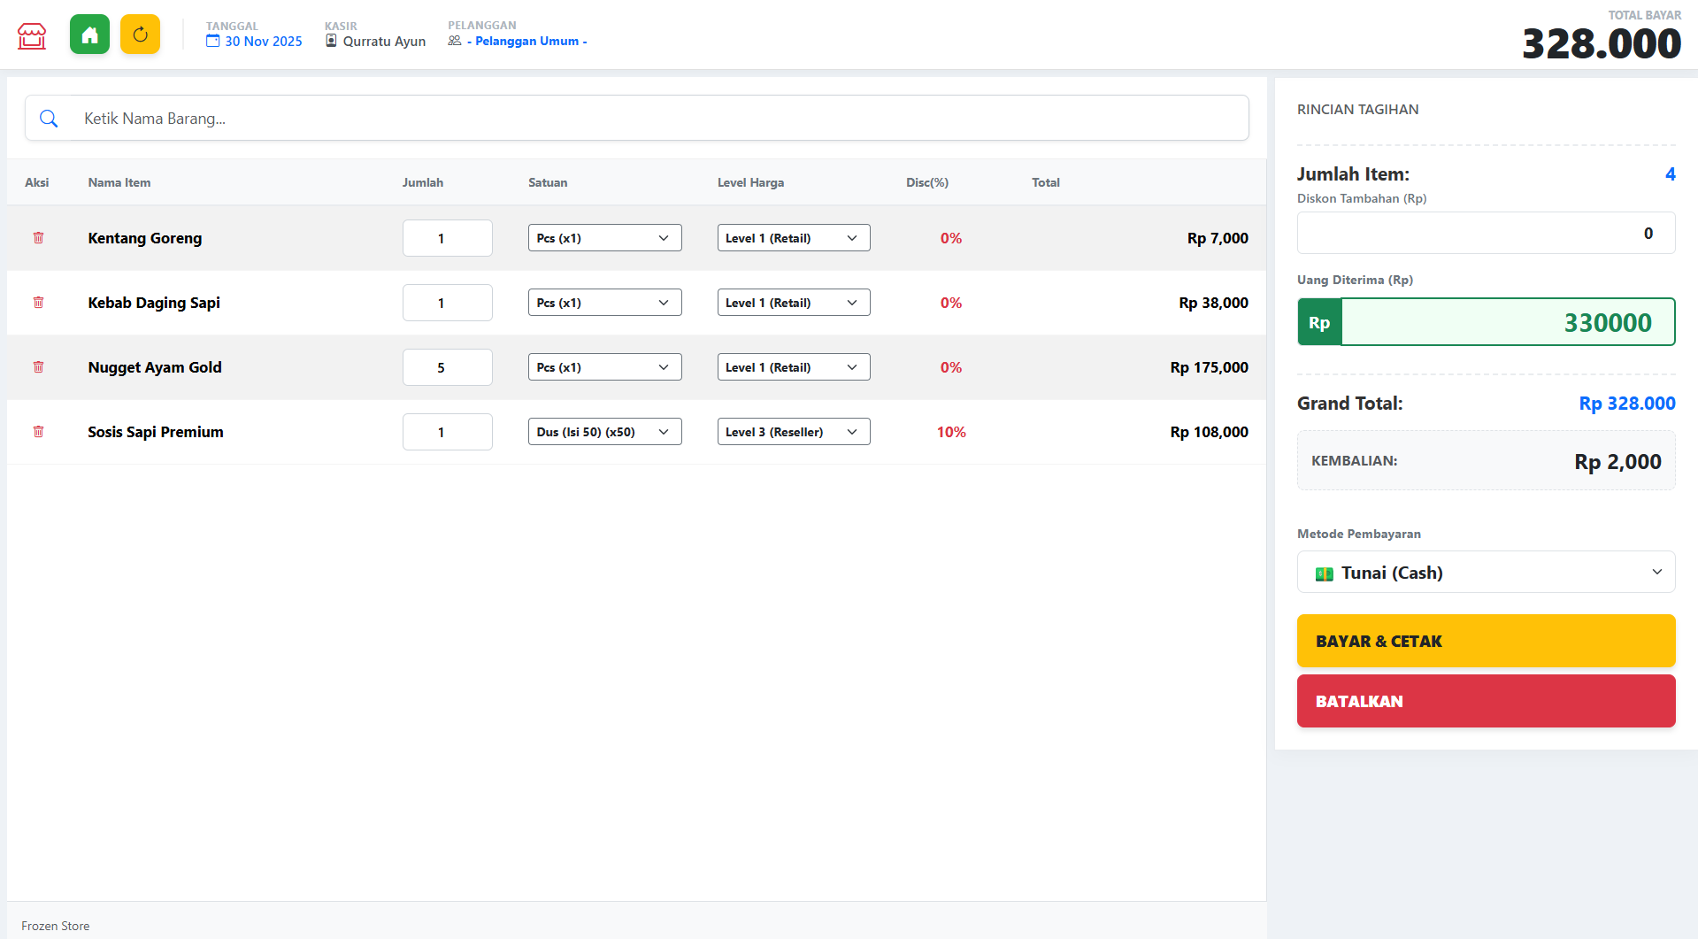
Task: Open the Metode Pembayaran dropdown
Action: pyautogui.click(x=1486, y=573)
